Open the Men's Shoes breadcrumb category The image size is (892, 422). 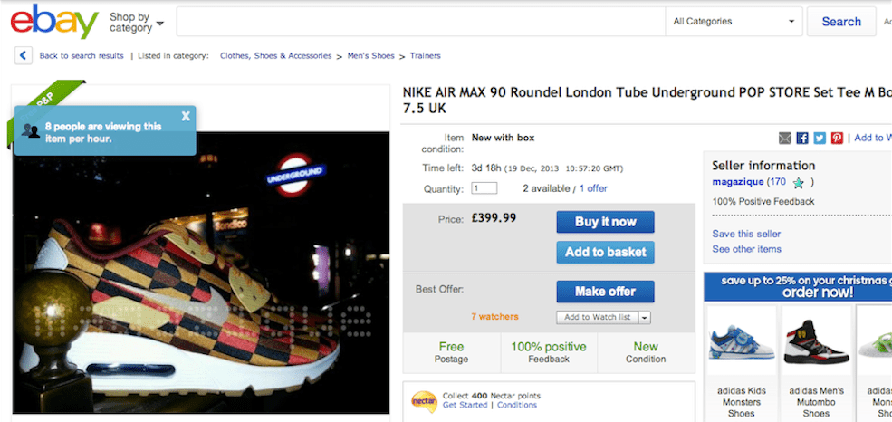tap(371, 56)
